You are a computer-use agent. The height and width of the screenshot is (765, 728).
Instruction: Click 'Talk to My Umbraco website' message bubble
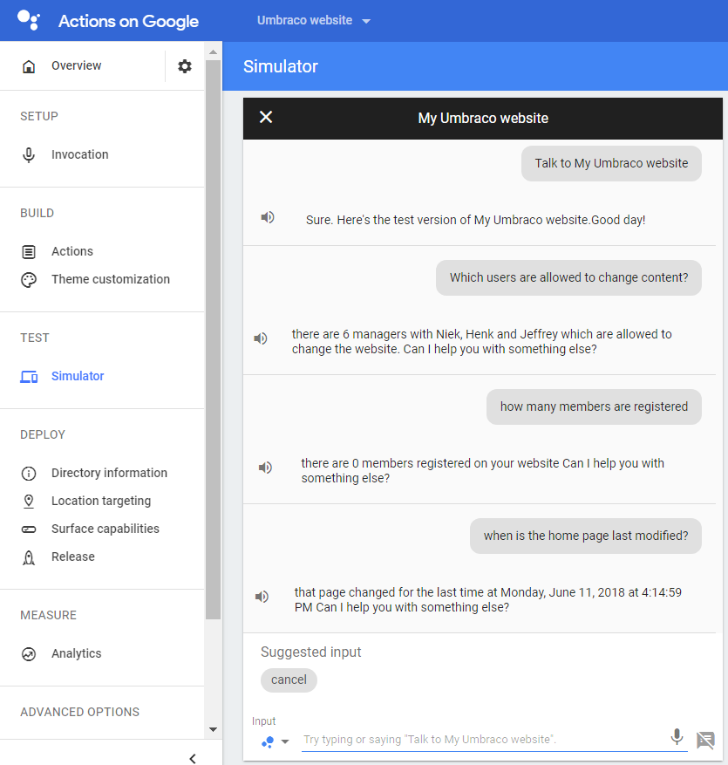point(611,163)
